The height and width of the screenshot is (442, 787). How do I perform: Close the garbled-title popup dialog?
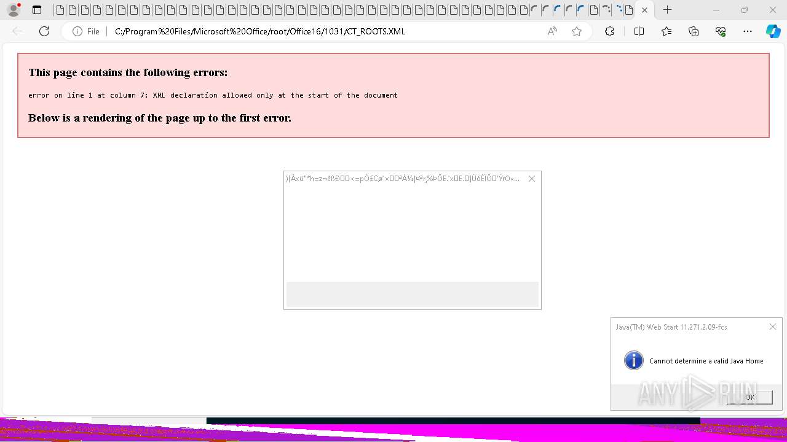(532, 179)
